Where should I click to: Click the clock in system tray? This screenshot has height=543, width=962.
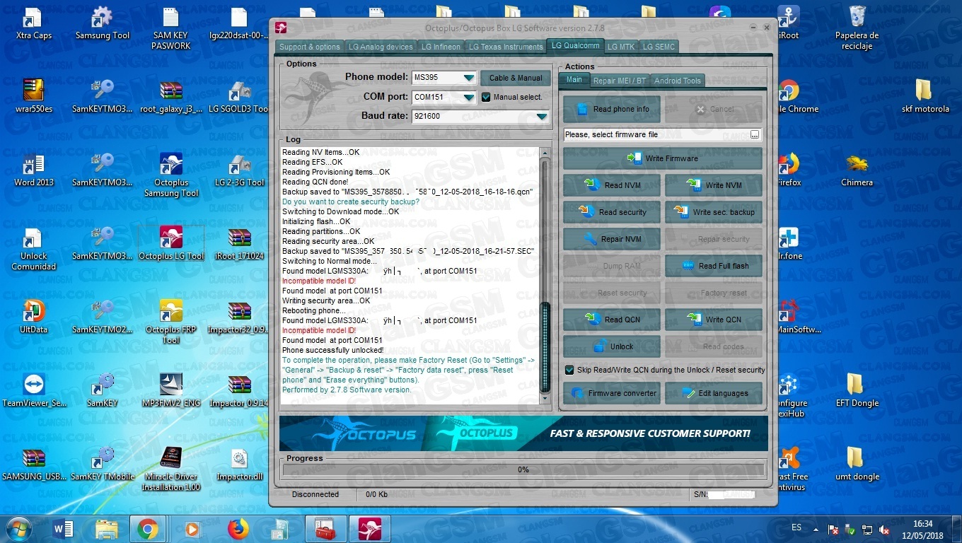click(x=922, y=529)
